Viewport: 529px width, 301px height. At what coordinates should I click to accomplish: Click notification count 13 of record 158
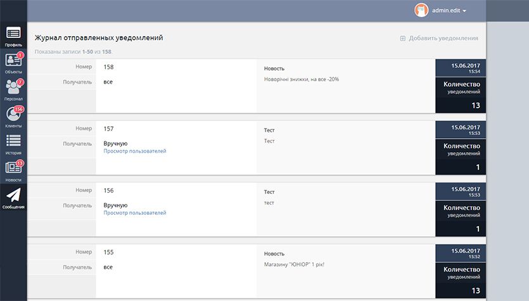point(476,106)
